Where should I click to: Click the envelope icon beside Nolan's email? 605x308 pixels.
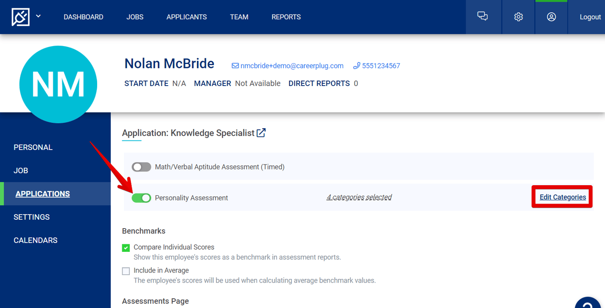pyautogui.click(x=235, y=65)
